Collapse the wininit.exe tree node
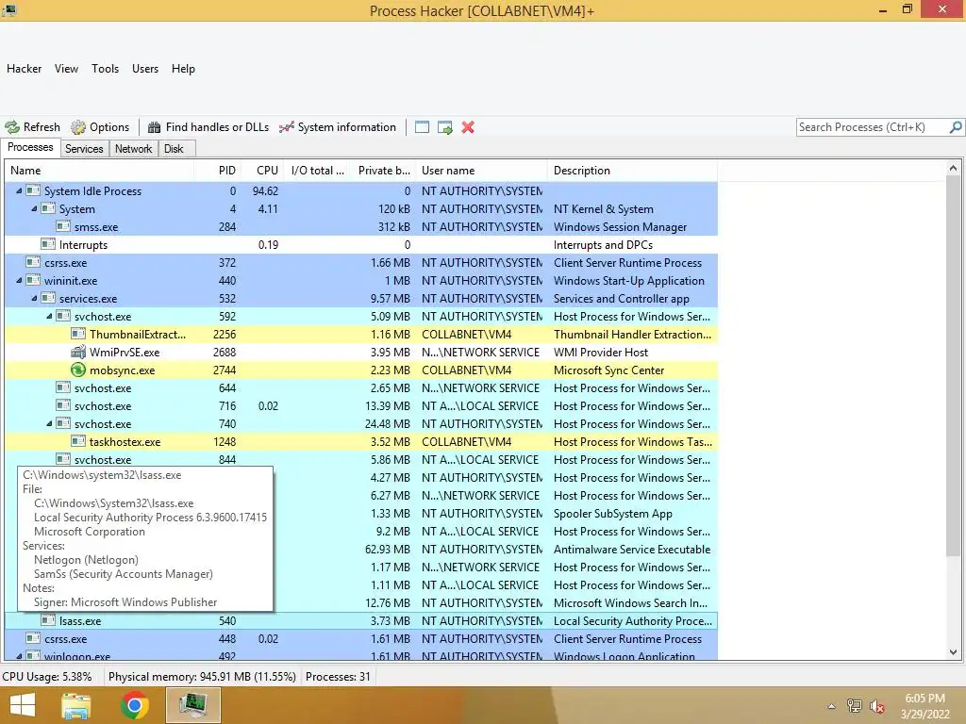This screenshot has width=966, height=724. pyautogui.click(x=19, y=281)
